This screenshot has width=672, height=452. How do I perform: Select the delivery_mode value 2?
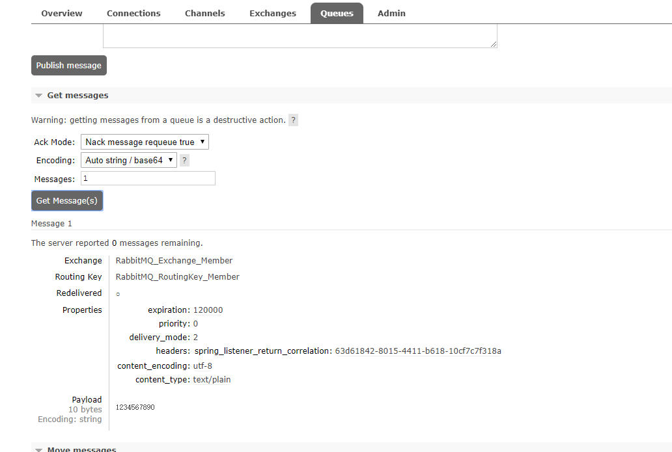tap(195, 338)
